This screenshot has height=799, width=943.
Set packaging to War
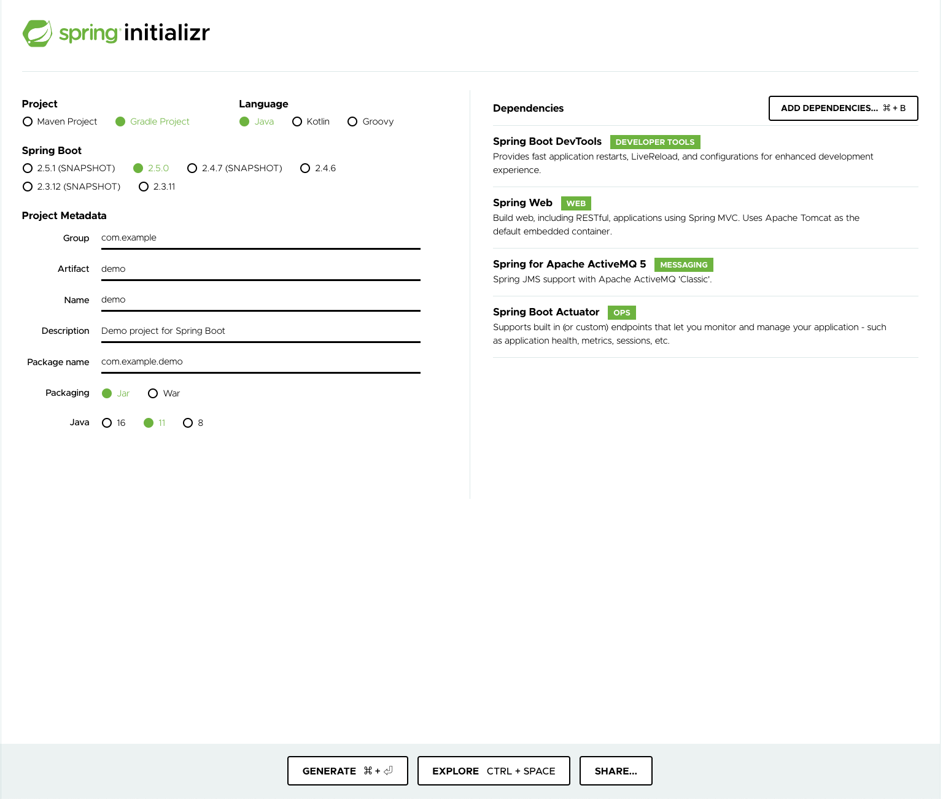pos(164,393)
